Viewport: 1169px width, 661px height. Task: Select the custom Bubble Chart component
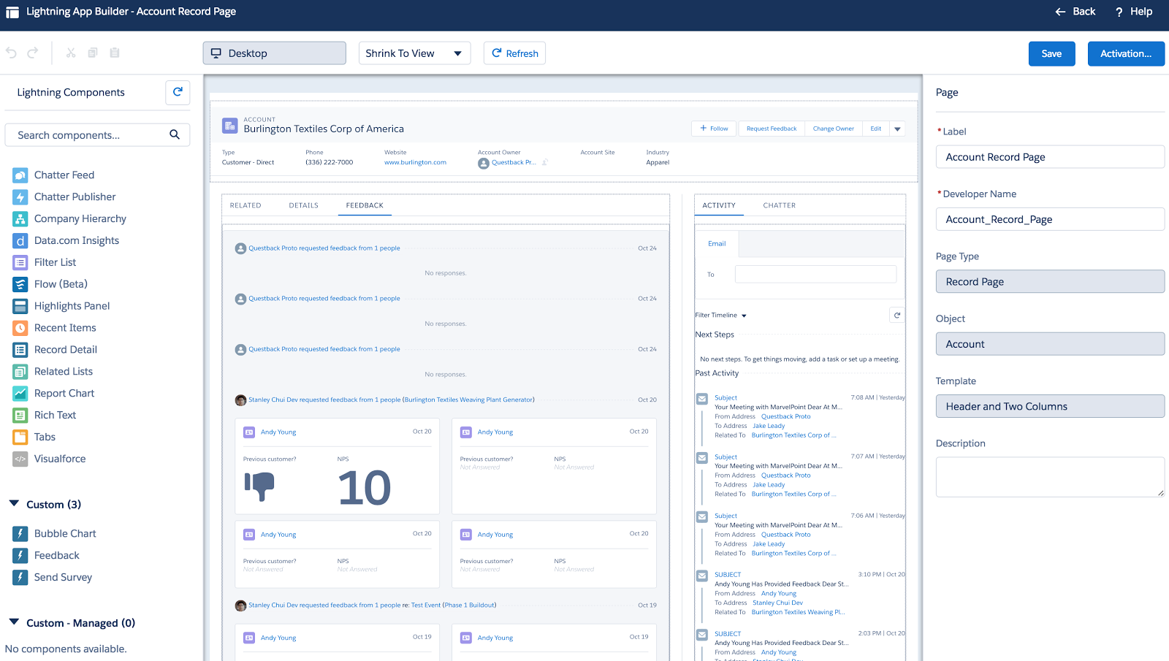(65, 533)
